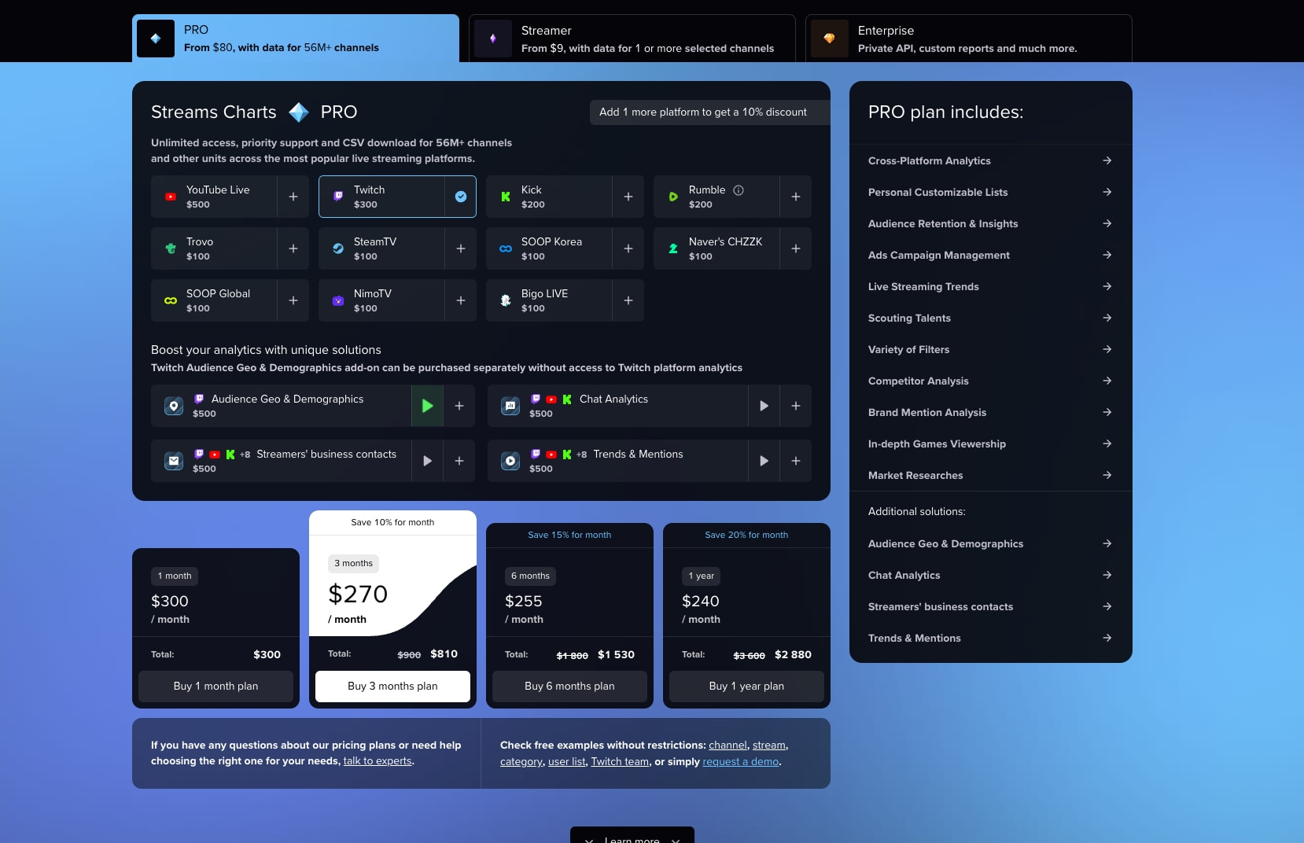Open additional Chat Analytics solution
The height and width of the screenshot is (843, 1304).
(x=990, y=575)
